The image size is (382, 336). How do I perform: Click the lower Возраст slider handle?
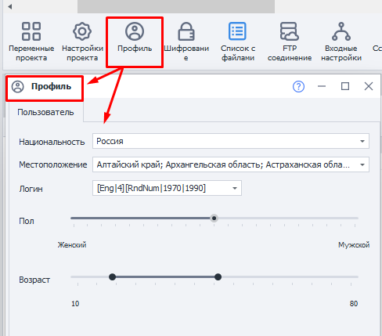112,276
